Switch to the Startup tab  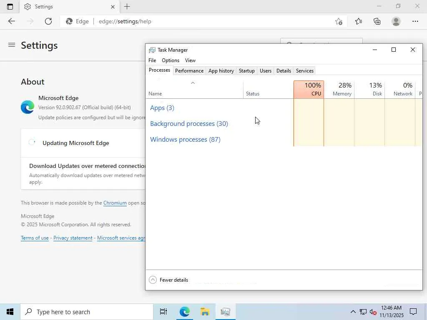point(247,71)
